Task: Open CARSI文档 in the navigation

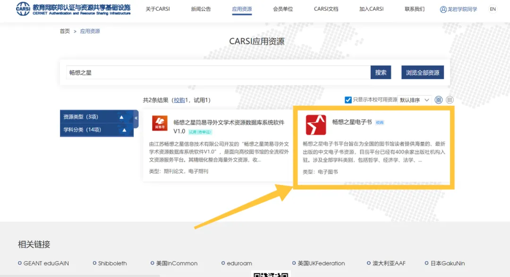Action: point(326,9)
